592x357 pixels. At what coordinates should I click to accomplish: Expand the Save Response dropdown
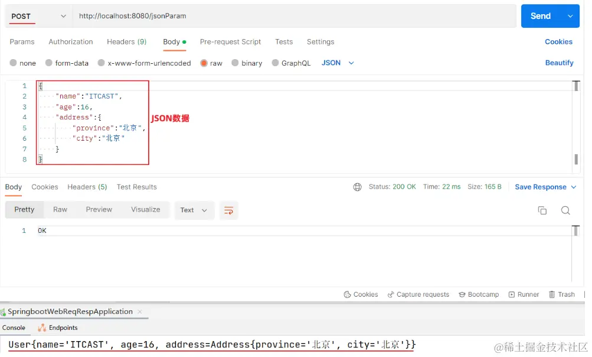point(574,187)
